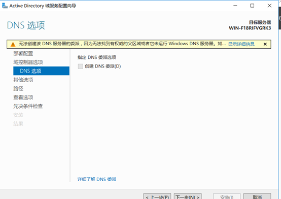Open the 路径 step in sidebar

pyautogui.click(x=18, y=88)
